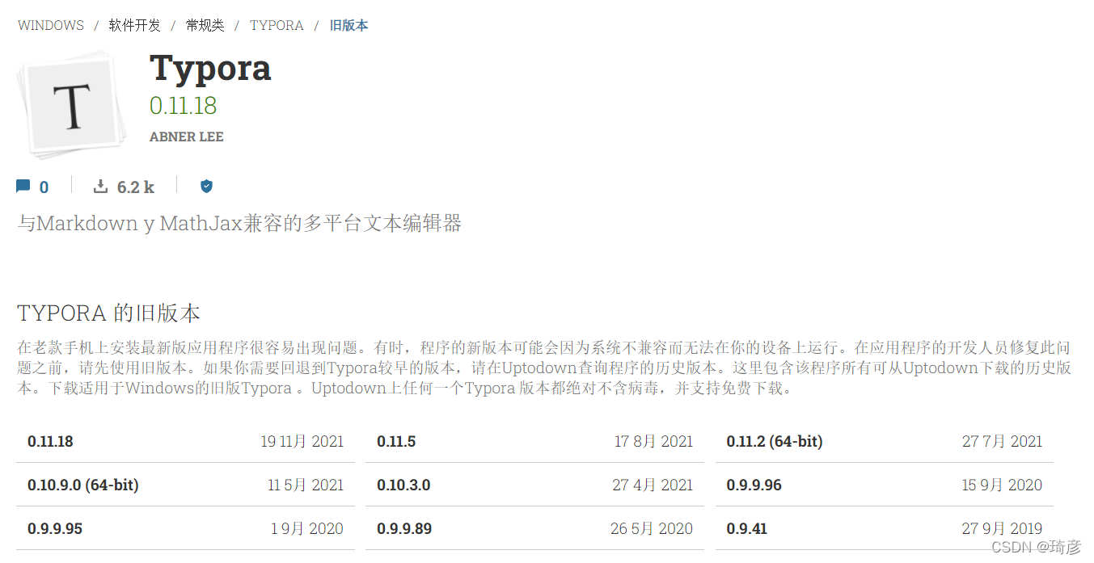
Task: Navigate to the TYPORA breadcrumb
Action: (x=277, y=25)
